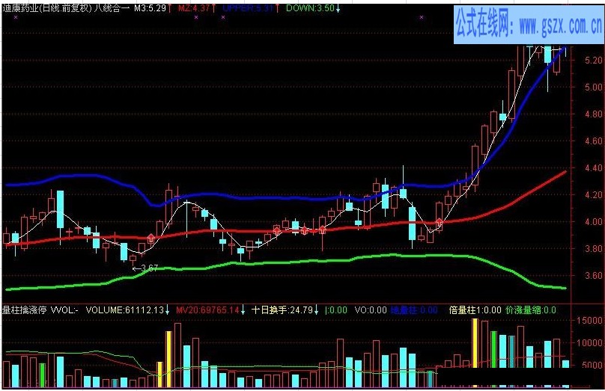
Task: Open the www.gszx.com.cn watermark link
Action: click(x=528, y=27)
